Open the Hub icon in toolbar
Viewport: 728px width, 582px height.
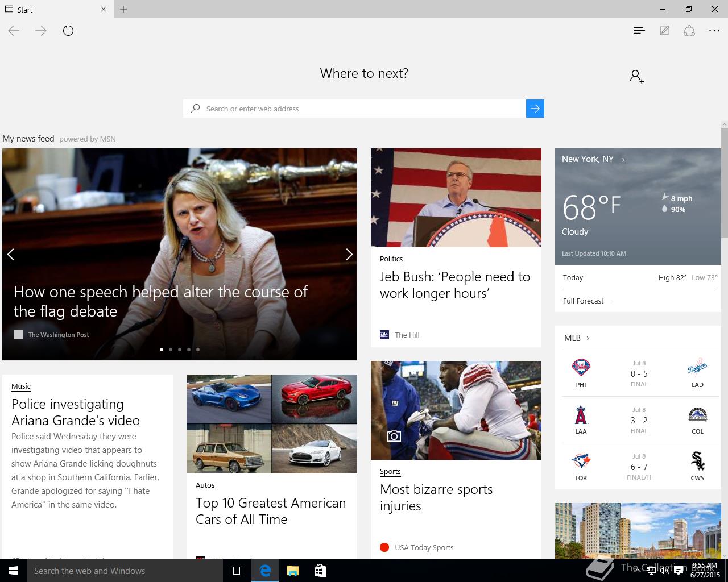pos(639,31)
